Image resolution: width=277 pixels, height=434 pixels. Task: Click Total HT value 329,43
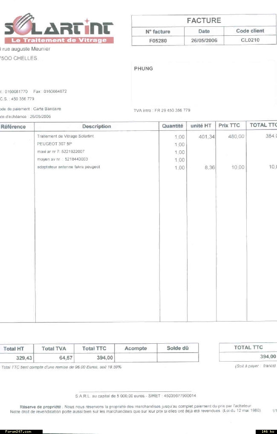24,358
